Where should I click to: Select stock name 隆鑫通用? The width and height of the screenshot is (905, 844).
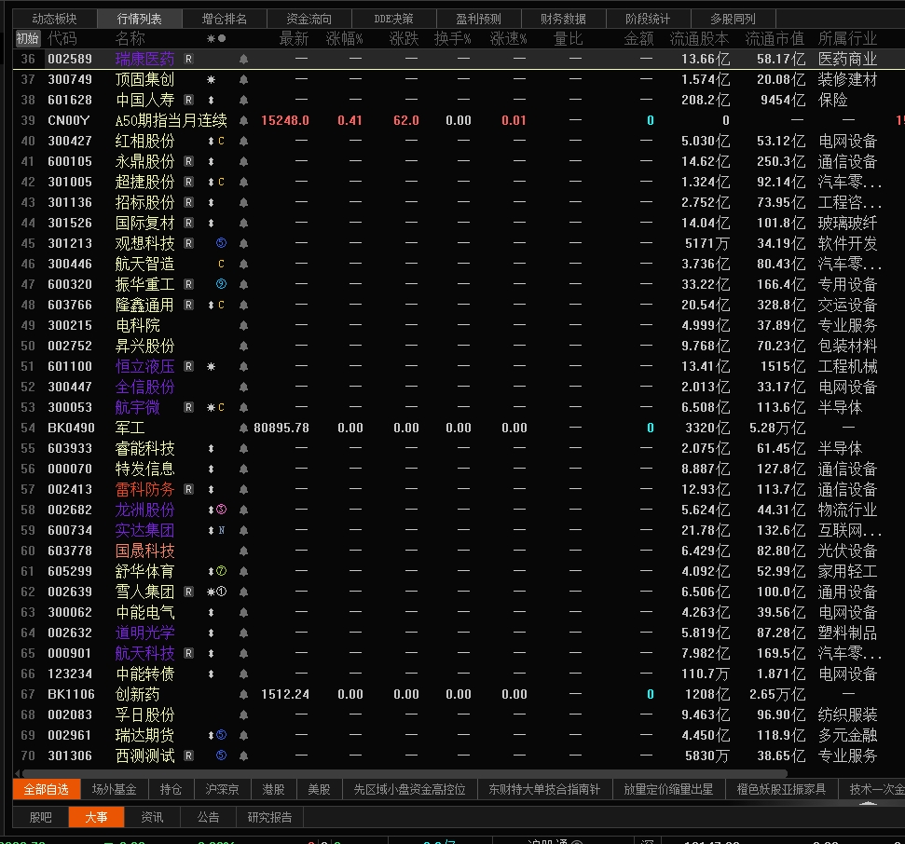tap(144, 306)
